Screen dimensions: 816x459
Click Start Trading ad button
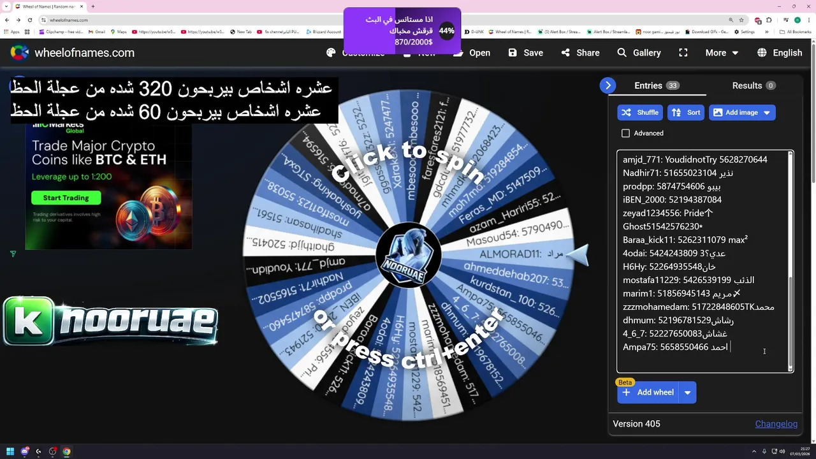click(x=66, y=198)
